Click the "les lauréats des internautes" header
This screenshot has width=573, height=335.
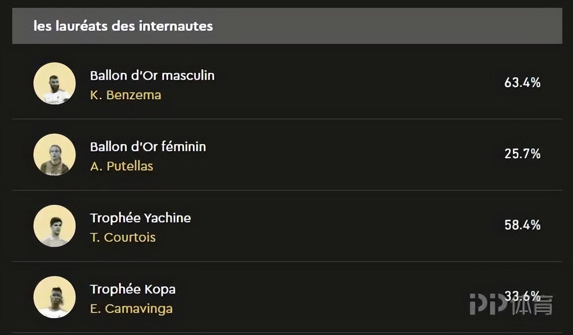coord(123,26)
